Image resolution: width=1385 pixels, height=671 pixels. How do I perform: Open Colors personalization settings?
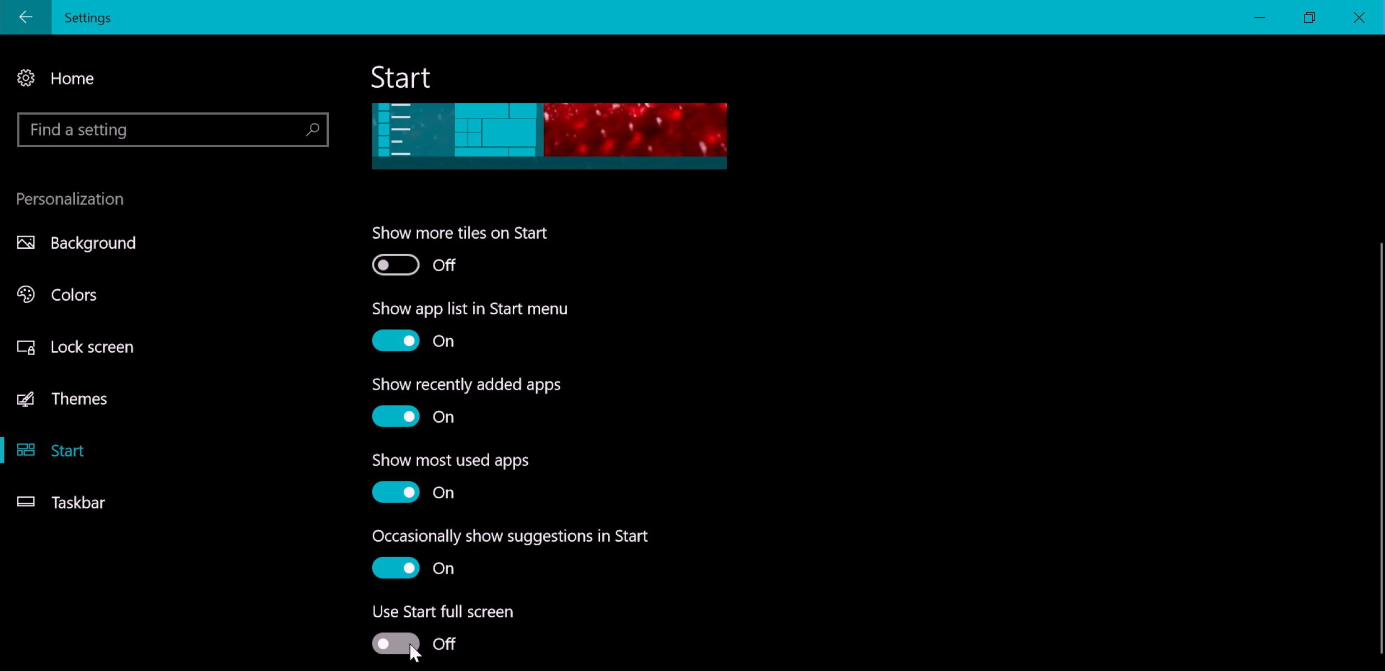pyautogui.click(x=73, y=294)
